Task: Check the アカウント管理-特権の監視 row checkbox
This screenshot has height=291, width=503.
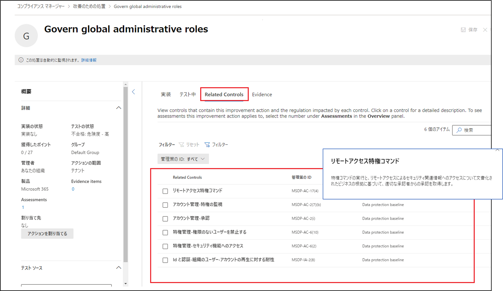Action: click(165, 205)
